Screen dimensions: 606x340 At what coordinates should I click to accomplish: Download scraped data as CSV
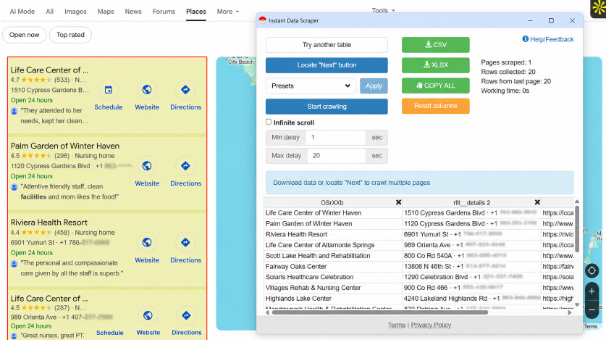tap(436, 45)
